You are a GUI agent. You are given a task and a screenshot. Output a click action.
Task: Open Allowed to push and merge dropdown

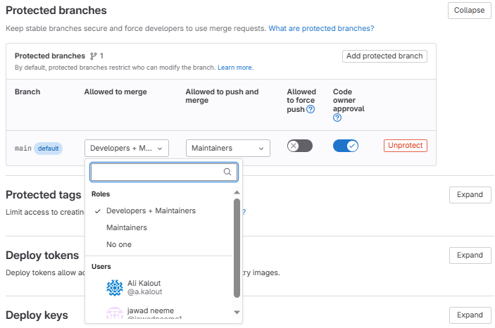(x=228, y=148)
